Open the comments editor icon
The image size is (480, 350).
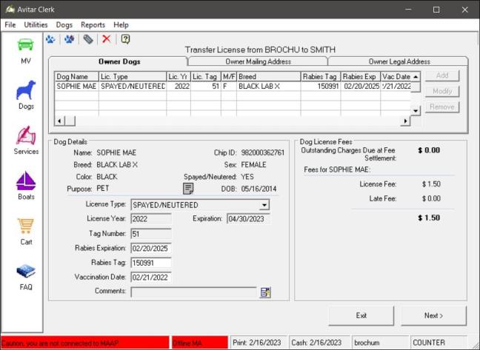[x=265, y=292]
